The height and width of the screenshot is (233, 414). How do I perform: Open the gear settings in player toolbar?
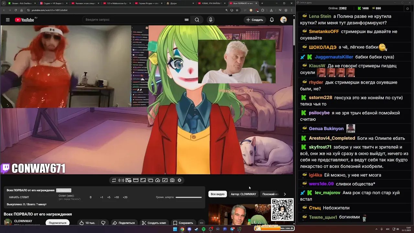click(x=180, y=180)
